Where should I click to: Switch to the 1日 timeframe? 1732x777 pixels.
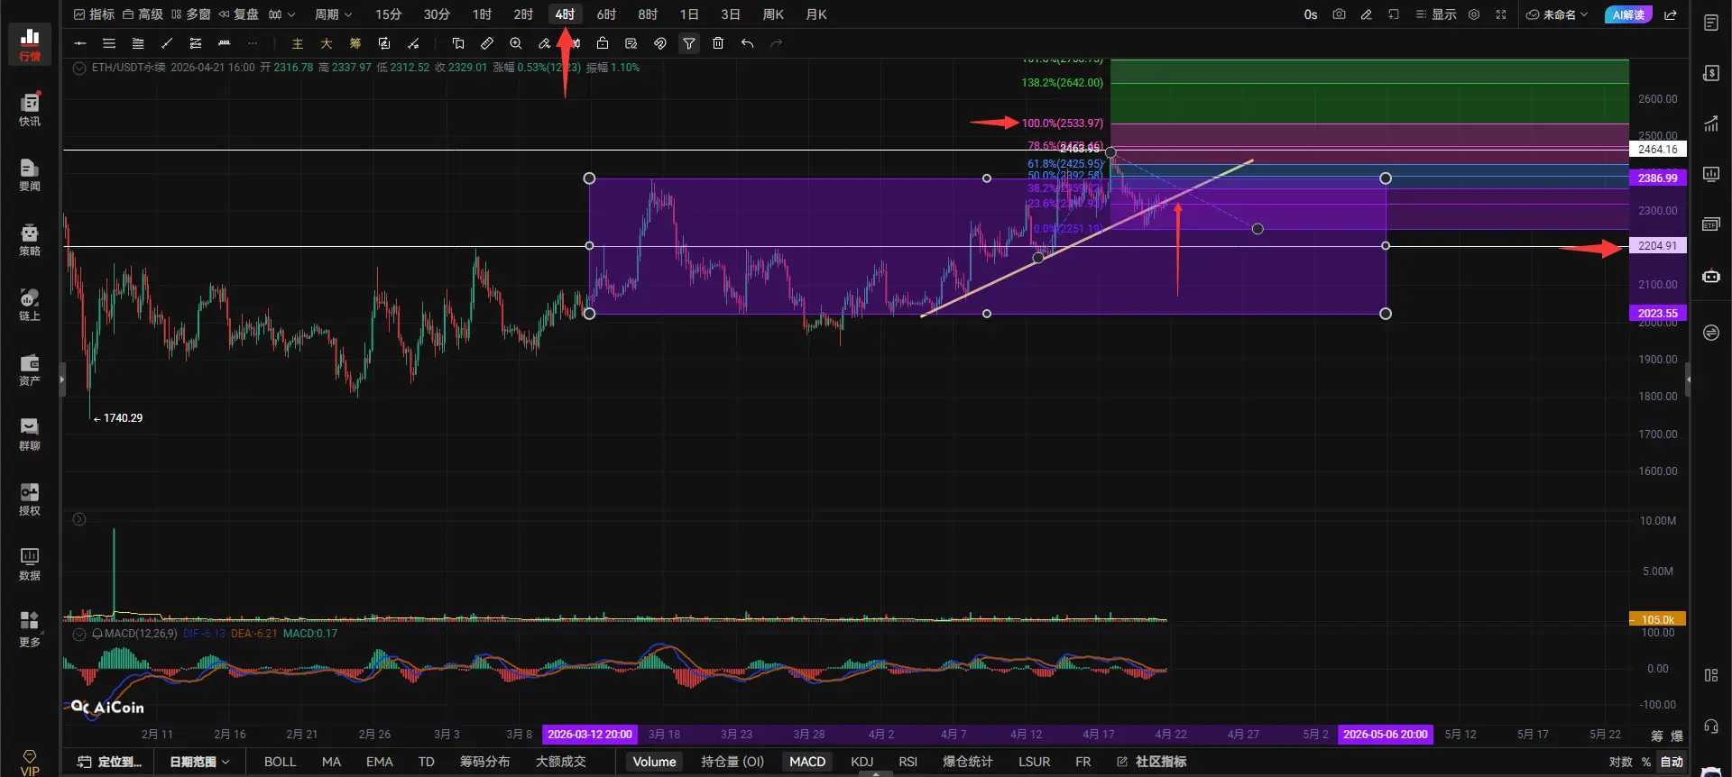point(689,14)
